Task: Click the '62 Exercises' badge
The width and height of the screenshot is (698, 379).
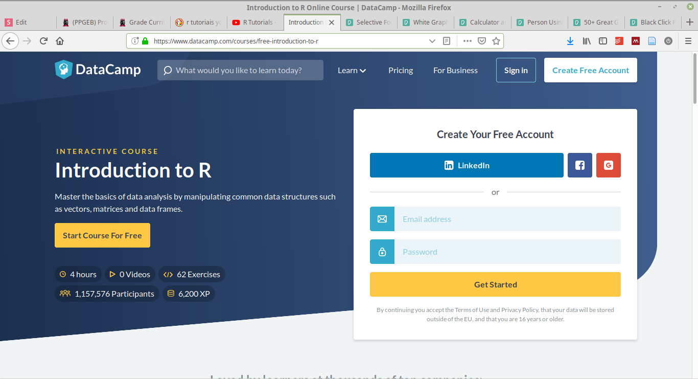Action: coord(192,275)
